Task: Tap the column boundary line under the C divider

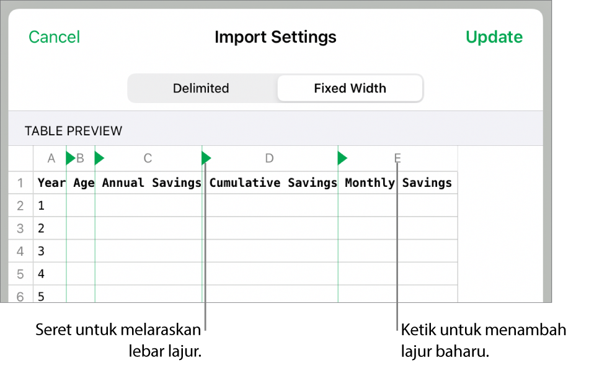Action: pos(205,248)
